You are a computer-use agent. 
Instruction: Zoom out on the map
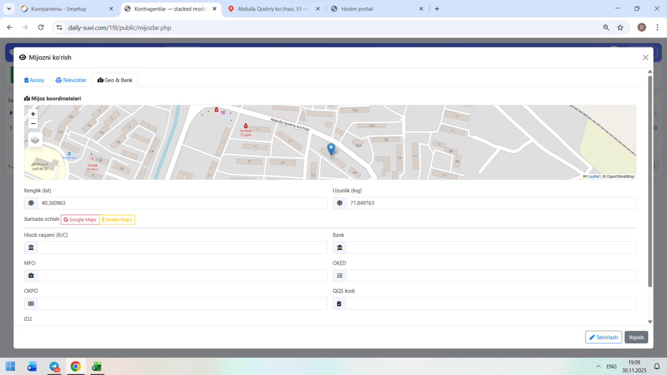pos(33,123)
